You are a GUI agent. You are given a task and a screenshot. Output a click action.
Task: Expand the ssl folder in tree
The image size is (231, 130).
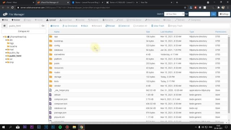point(6,59)
